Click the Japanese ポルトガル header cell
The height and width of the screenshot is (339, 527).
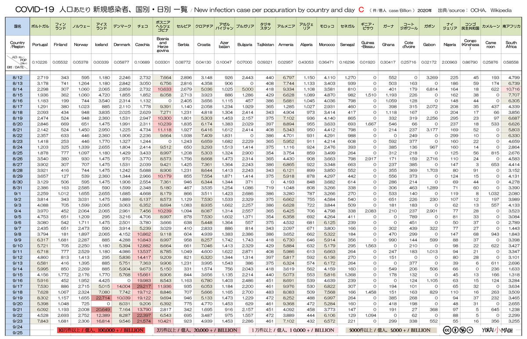(x=40, y=27)
